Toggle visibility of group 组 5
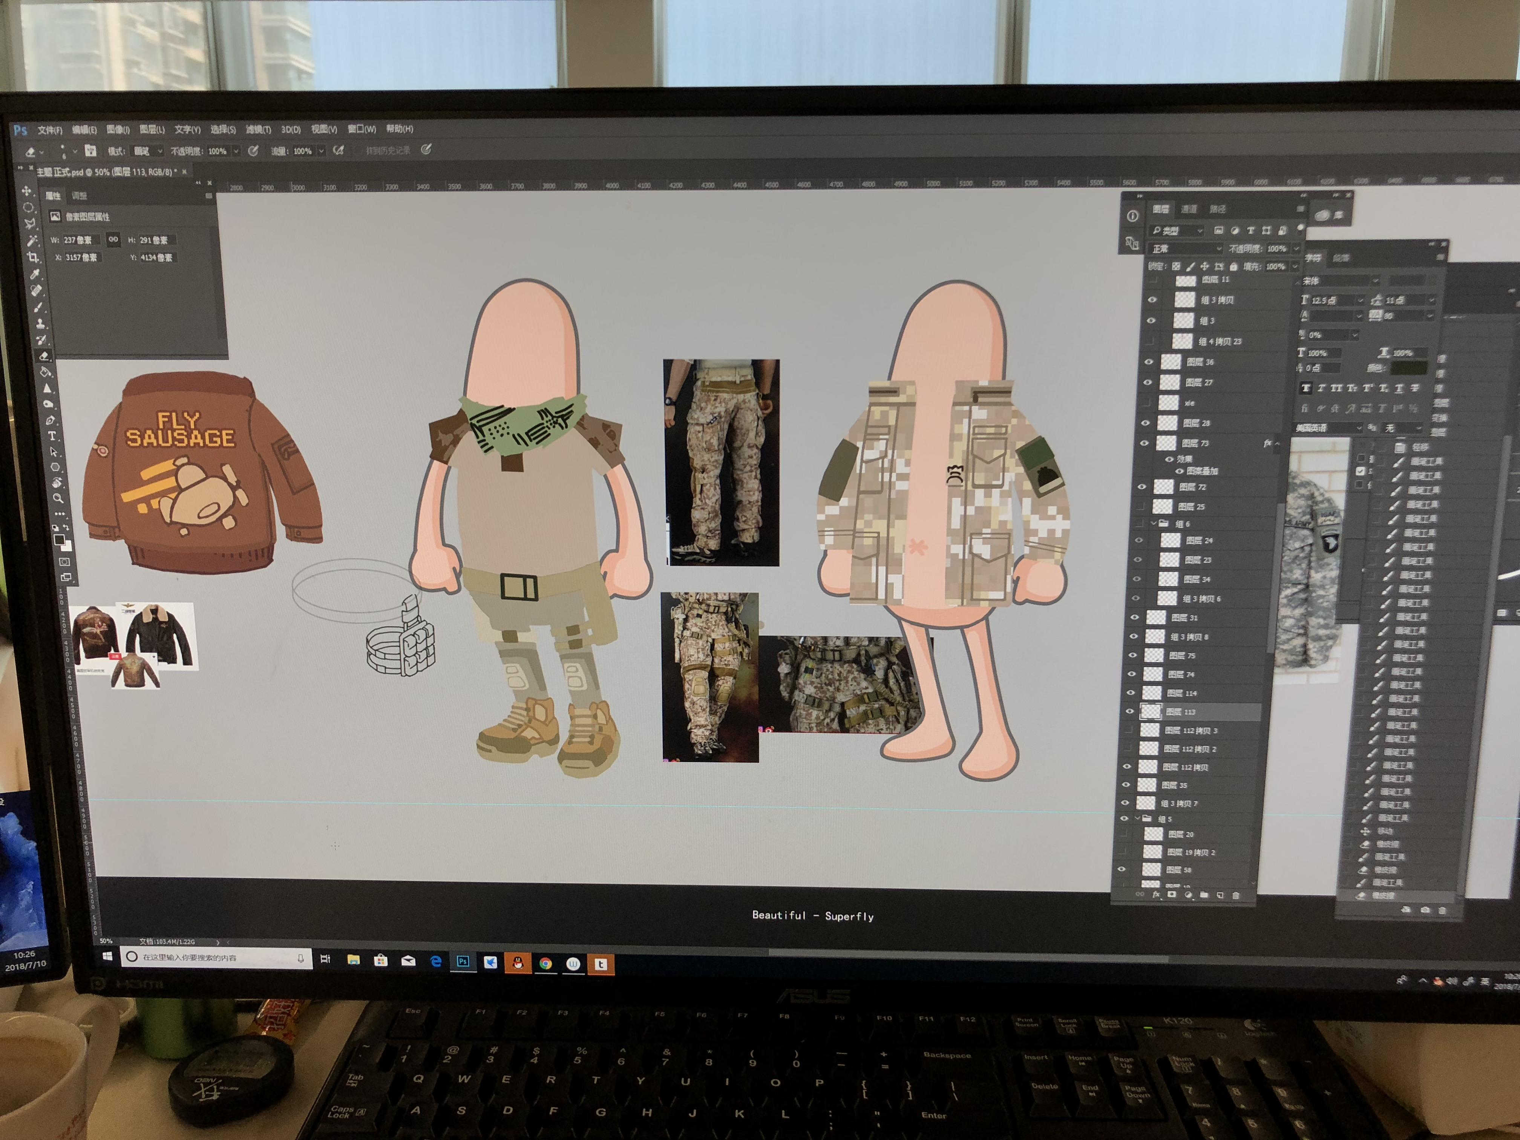 [x=1124, y=818]
